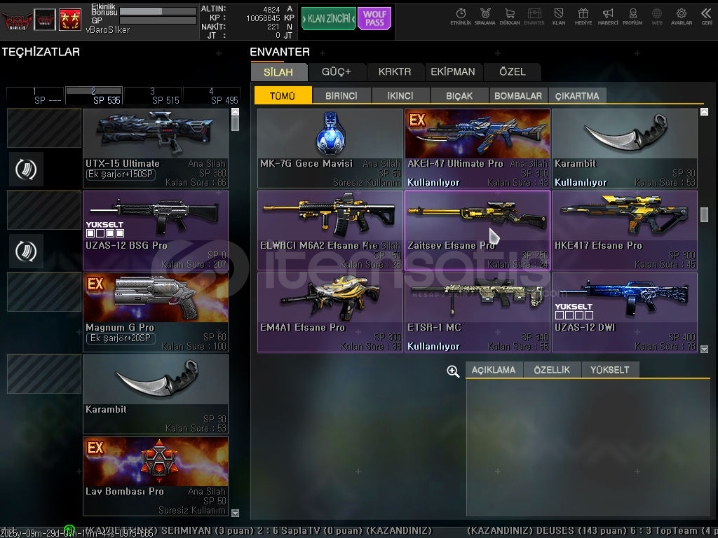This screenshot has height=538, width=718.
Task: Select loadout slot 2 SP 535
Action: [94, 96]
